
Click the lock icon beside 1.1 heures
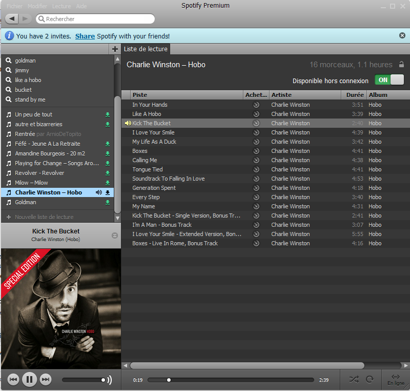coord(401,64)
